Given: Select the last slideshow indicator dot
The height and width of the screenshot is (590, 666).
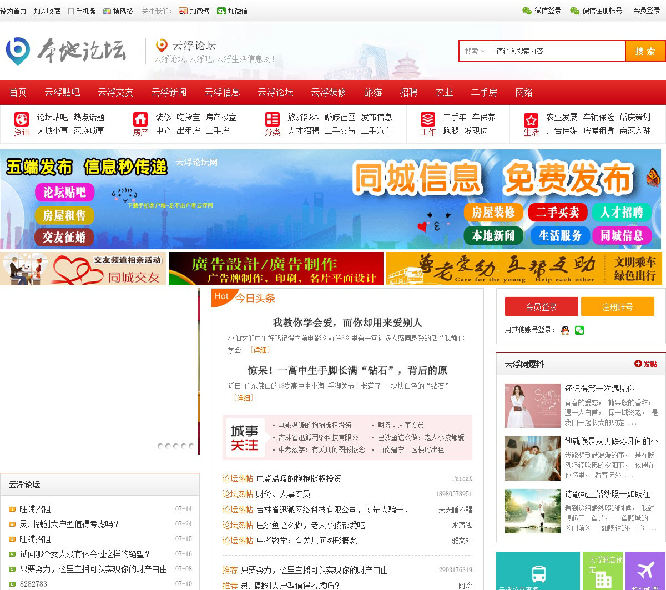Looking at the screenshot, I should tap(191, 446).
